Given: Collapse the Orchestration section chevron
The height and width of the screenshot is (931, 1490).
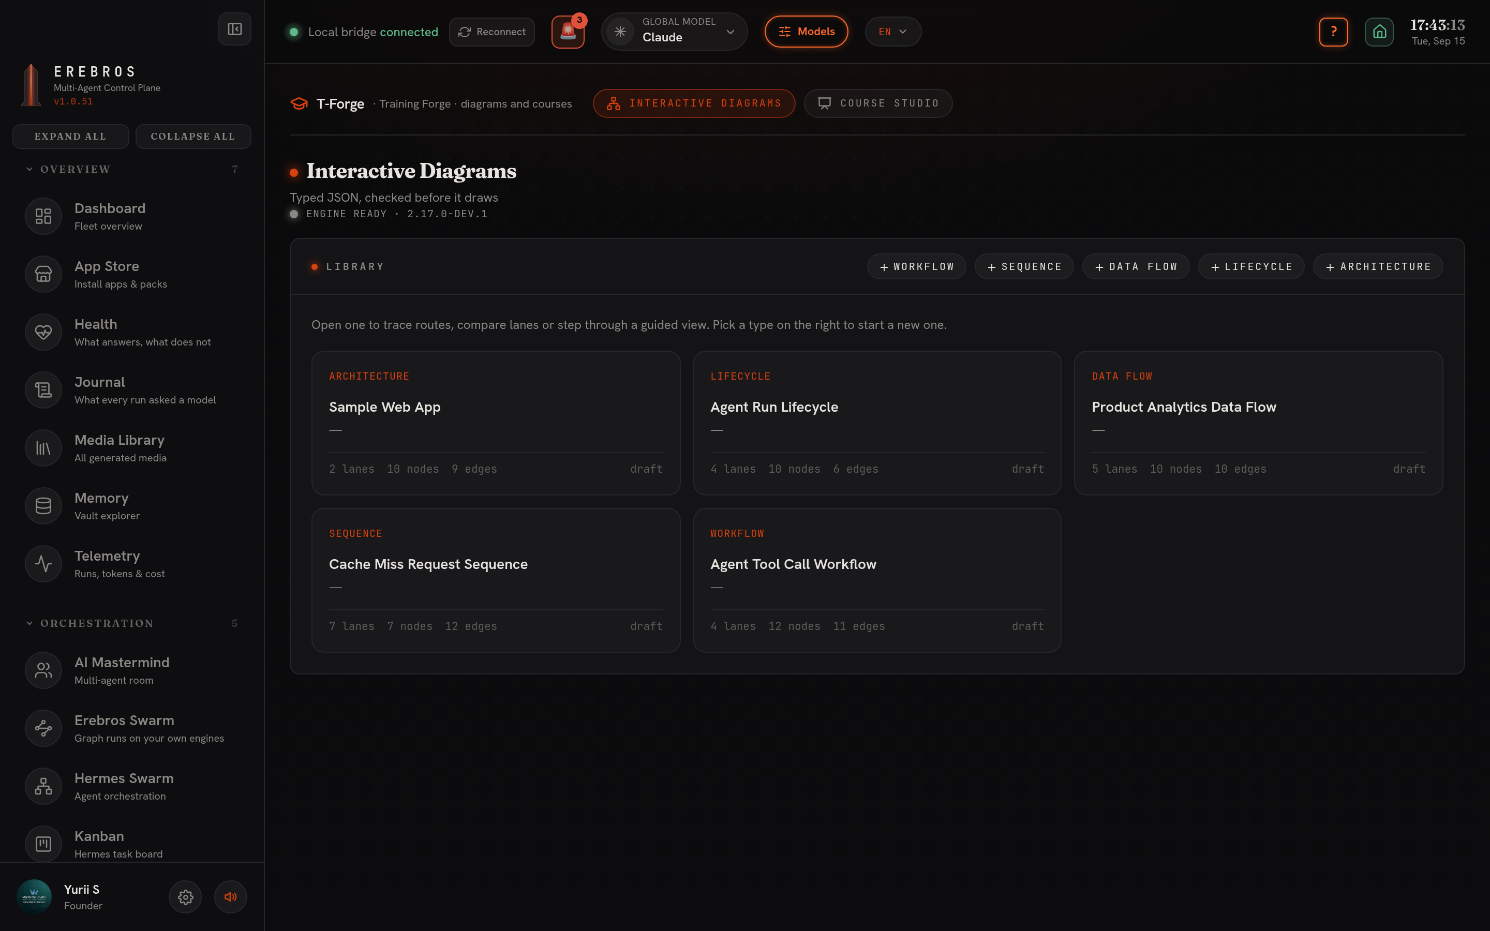Looking at the screenshot, I should click(29, 623).
